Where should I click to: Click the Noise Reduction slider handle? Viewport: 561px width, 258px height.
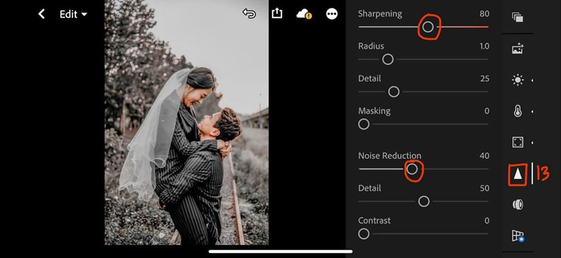(x=412, y=169)
